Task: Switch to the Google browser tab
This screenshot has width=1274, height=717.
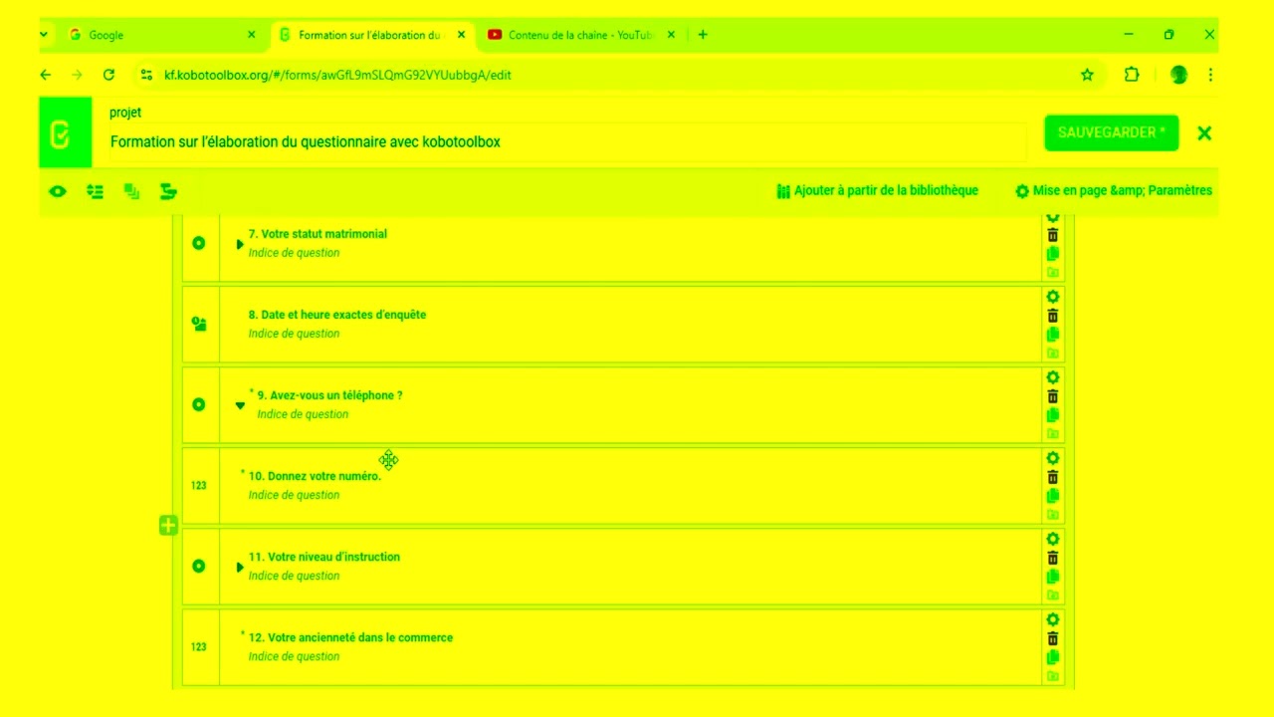Action: coord(164,35)
